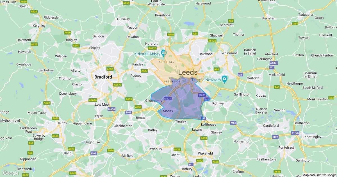This screenshot has width=337, height=177.
Task: Click the M606 road shield near Low Moor
Action: (111, 109)
